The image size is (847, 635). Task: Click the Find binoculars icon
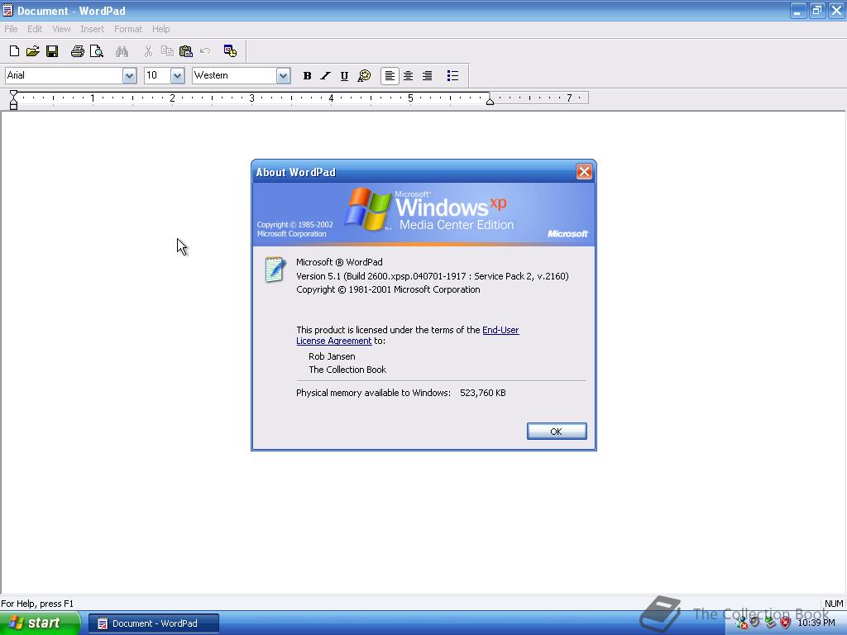coord(122,51)
